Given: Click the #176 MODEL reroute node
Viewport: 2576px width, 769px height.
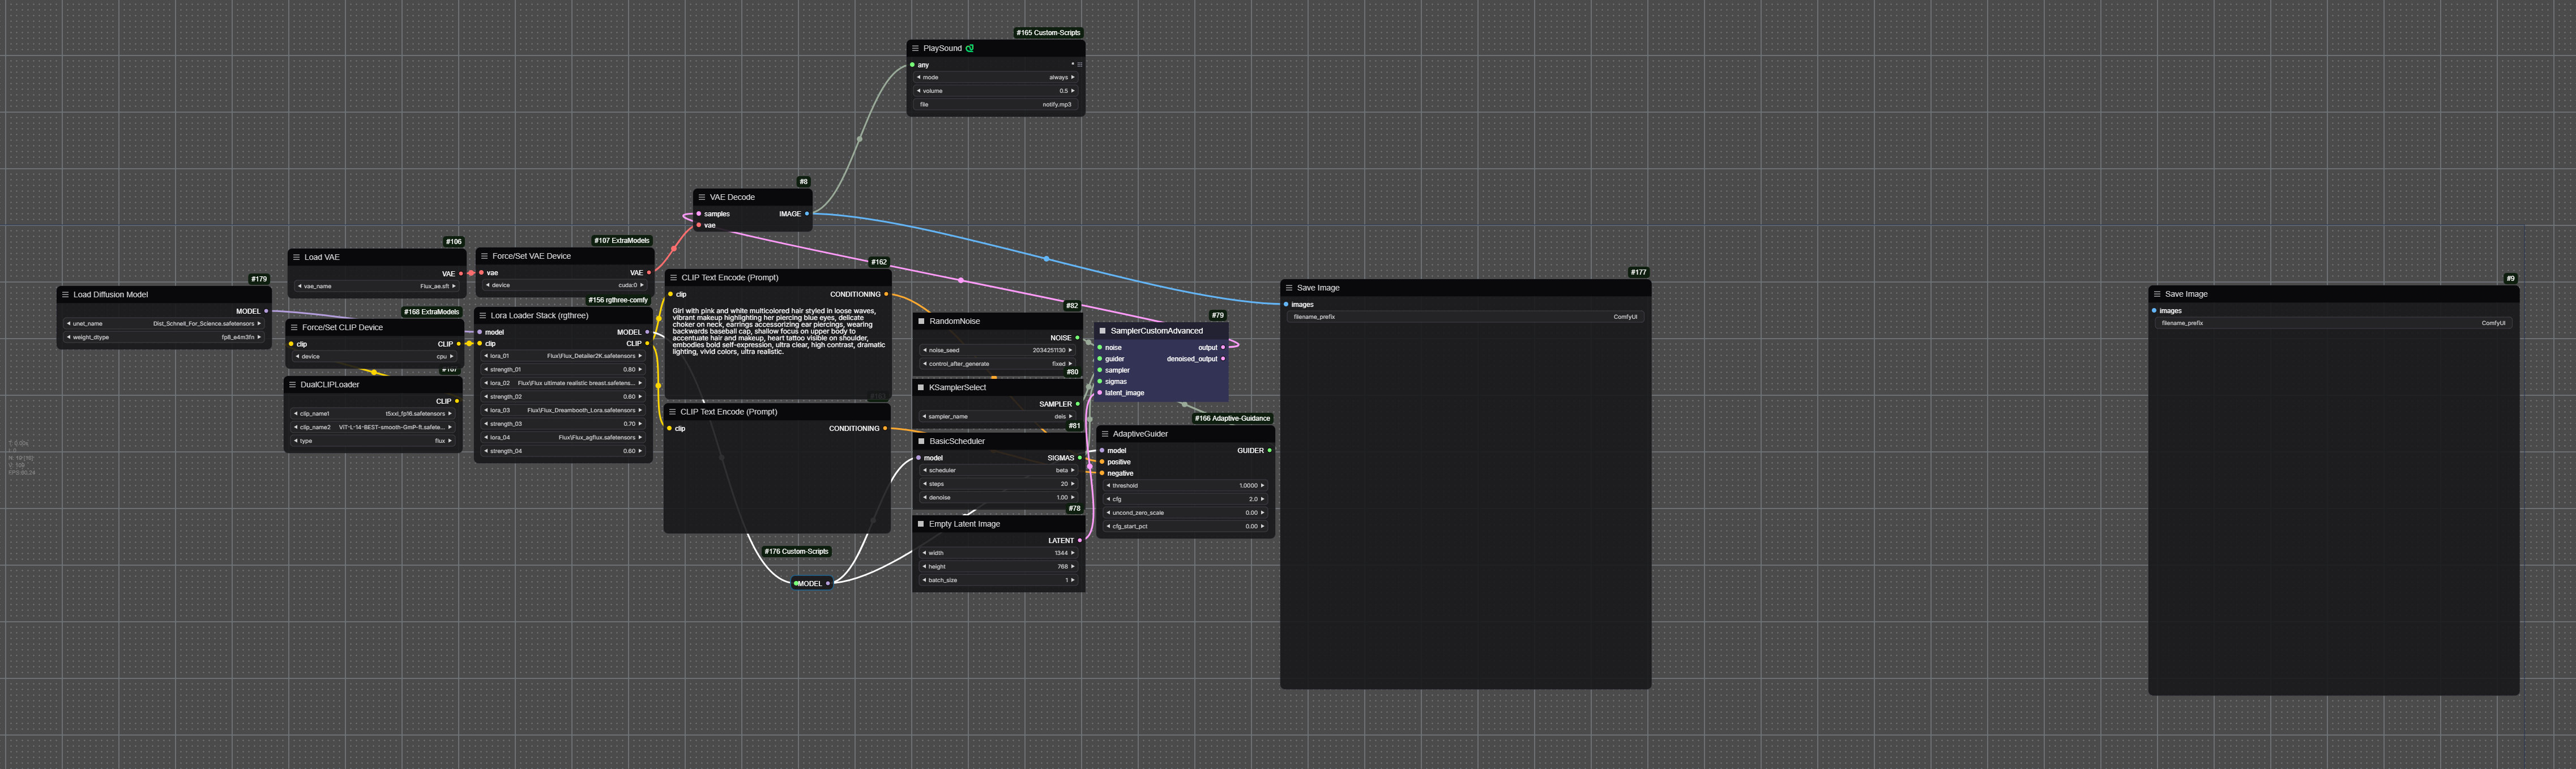Looking at the screenshot, I should (x=811, y=584).
